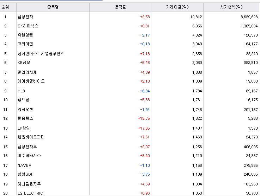Select stock 펩트론

pos(23,100)
